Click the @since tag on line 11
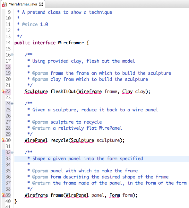 [30, 24]
